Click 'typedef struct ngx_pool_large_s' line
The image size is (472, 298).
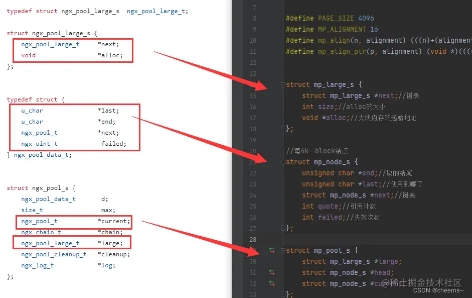(97, 11)
